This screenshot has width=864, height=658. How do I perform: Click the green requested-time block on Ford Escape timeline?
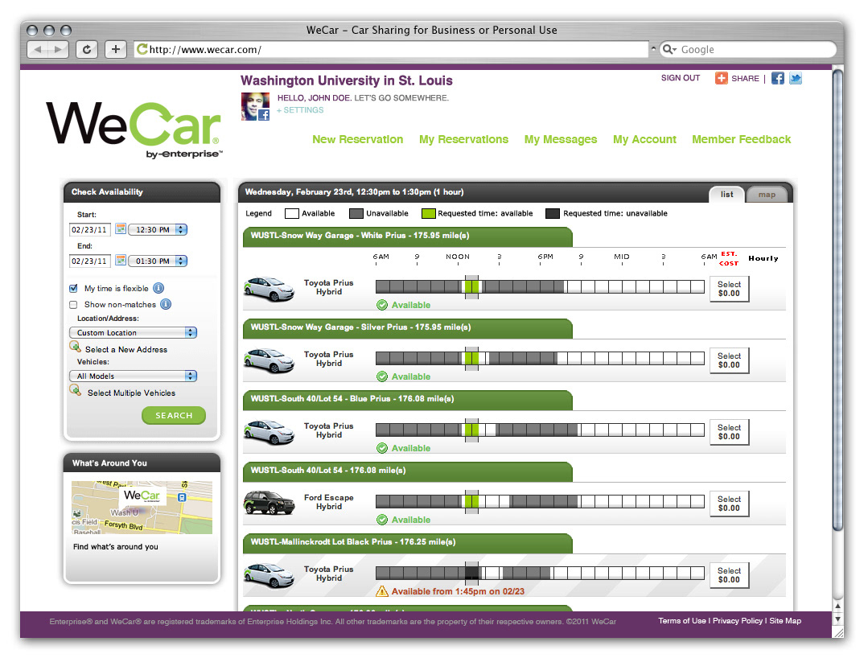[x=471, y=501]
